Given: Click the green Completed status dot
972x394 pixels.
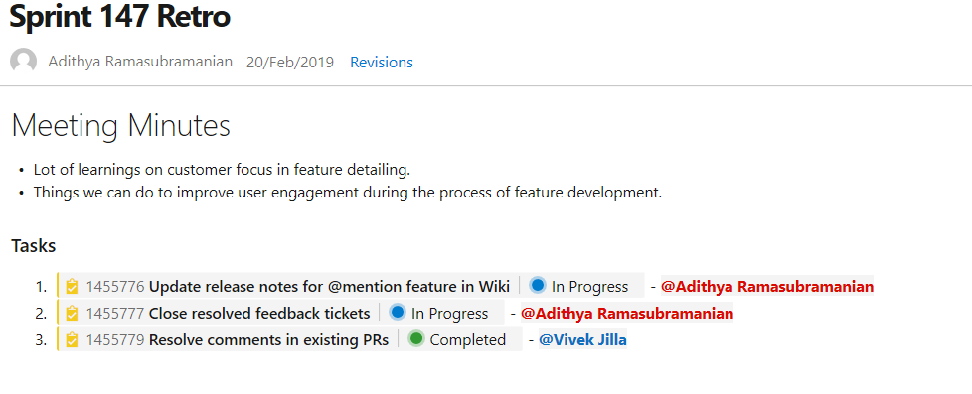Looking at the screenshot, I should [x=416, y=338].
